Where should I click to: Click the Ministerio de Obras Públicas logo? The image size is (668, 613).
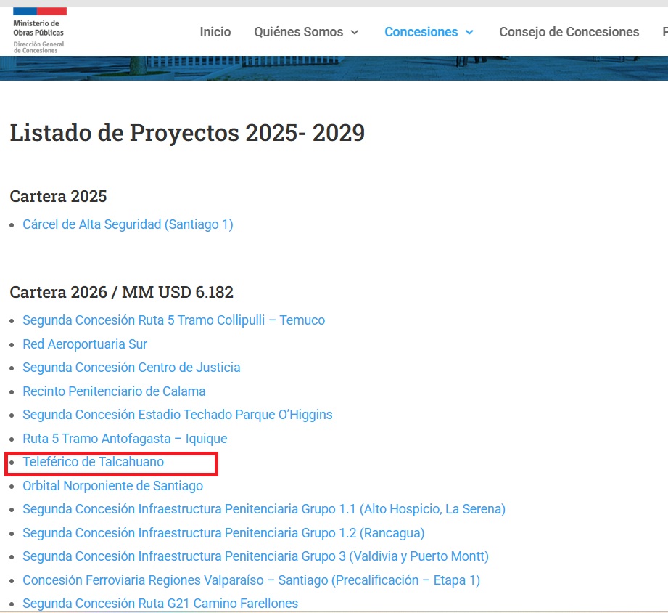(40, 31)
